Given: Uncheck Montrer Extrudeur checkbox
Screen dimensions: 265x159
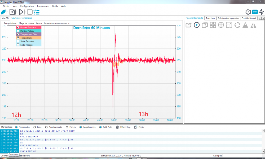Looking at the screenshot, I should tap(18, 27).
